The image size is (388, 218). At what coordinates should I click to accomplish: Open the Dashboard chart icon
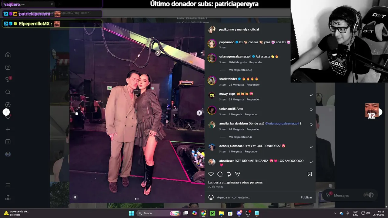[x=8, y=142]
